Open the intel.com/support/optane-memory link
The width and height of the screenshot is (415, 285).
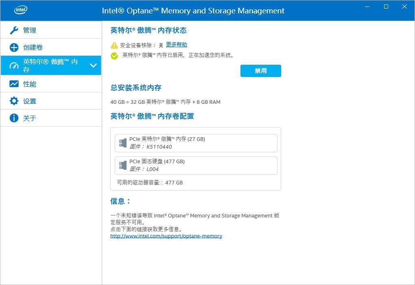click(x=166, y=236)
